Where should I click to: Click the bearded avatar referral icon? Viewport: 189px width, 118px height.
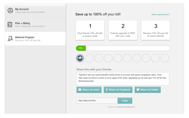click(x=80, y=58)
